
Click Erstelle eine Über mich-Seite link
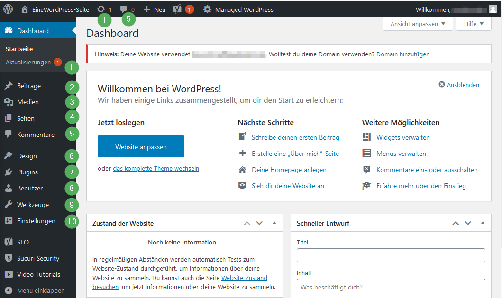295,154
